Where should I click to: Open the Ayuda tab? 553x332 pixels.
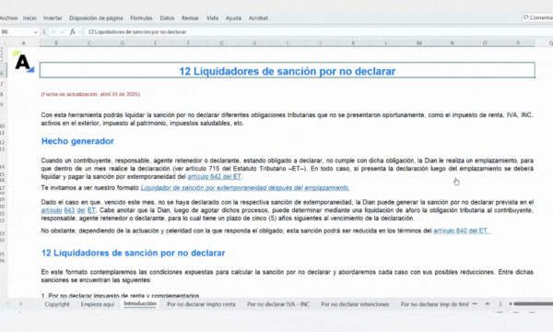coord(233,18)
